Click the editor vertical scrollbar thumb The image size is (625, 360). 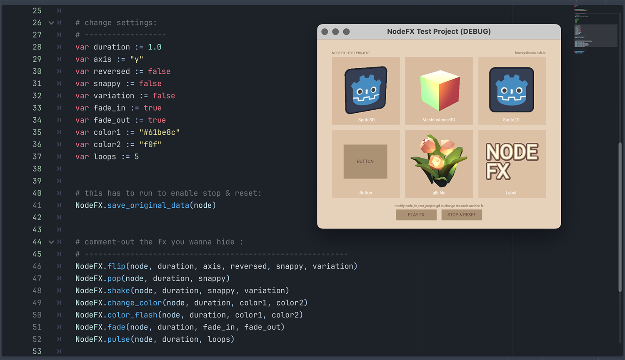tap(620, 216)
